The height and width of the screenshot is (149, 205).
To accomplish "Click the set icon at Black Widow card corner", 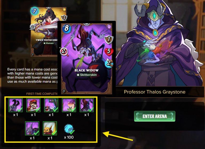I will pyautogui.click(x=64, y=92).
